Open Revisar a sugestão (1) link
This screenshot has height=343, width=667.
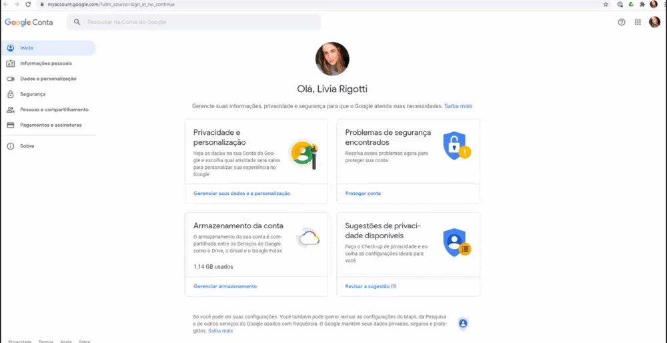tap(371, 286)
